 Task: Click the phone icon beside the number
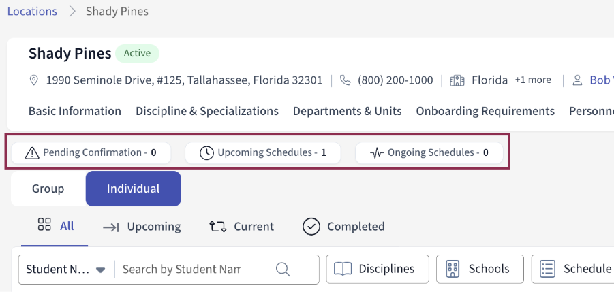(346, 80)
